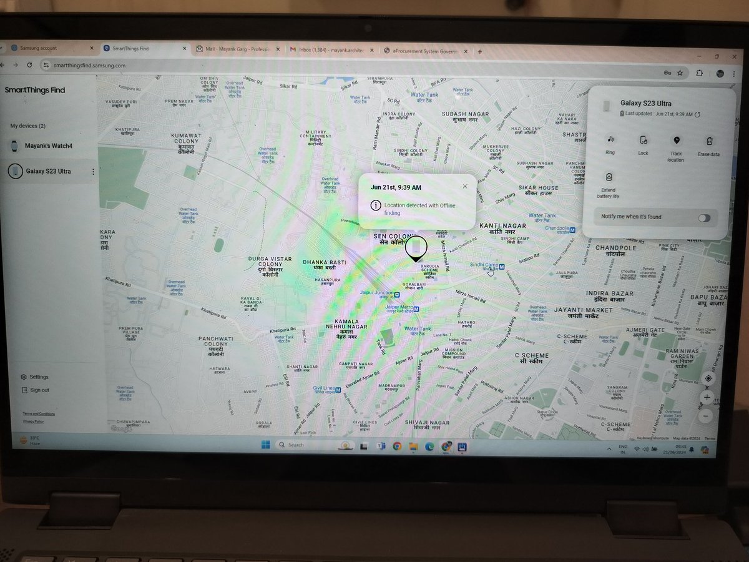This screenshot has height=562, width=749.
Task: Open Microsoft Teams from the taskbar
Action: [x=380, y=446]
